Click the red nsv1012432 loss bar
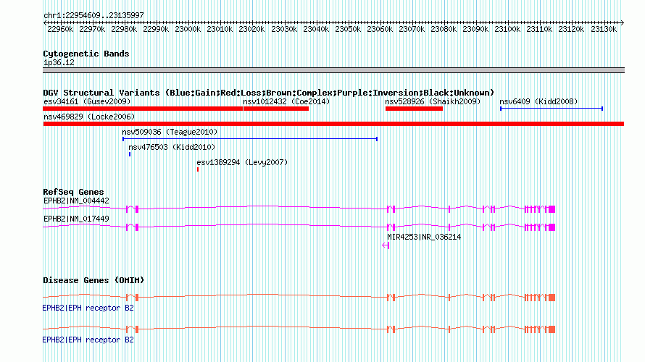645x362 pixels. (x=276, y=109)
